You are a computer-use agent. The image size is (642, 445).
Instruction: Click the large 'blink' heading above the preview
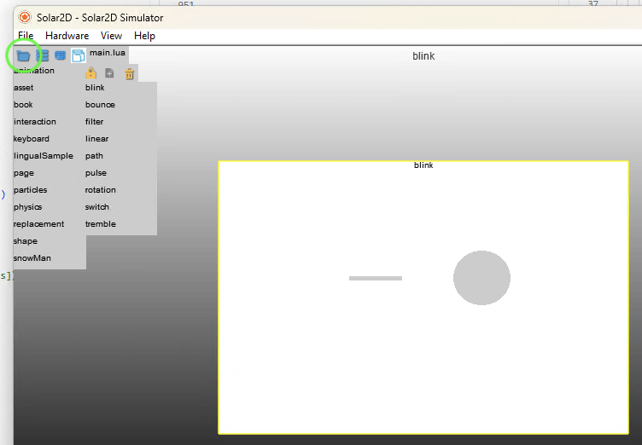(423, 56)
